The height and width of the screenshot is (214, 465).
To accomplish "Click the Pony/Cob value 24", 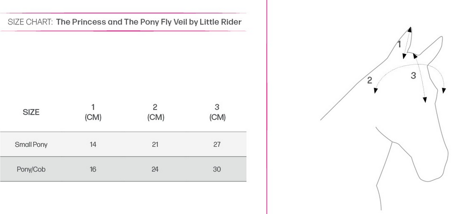I will point(155,169).
